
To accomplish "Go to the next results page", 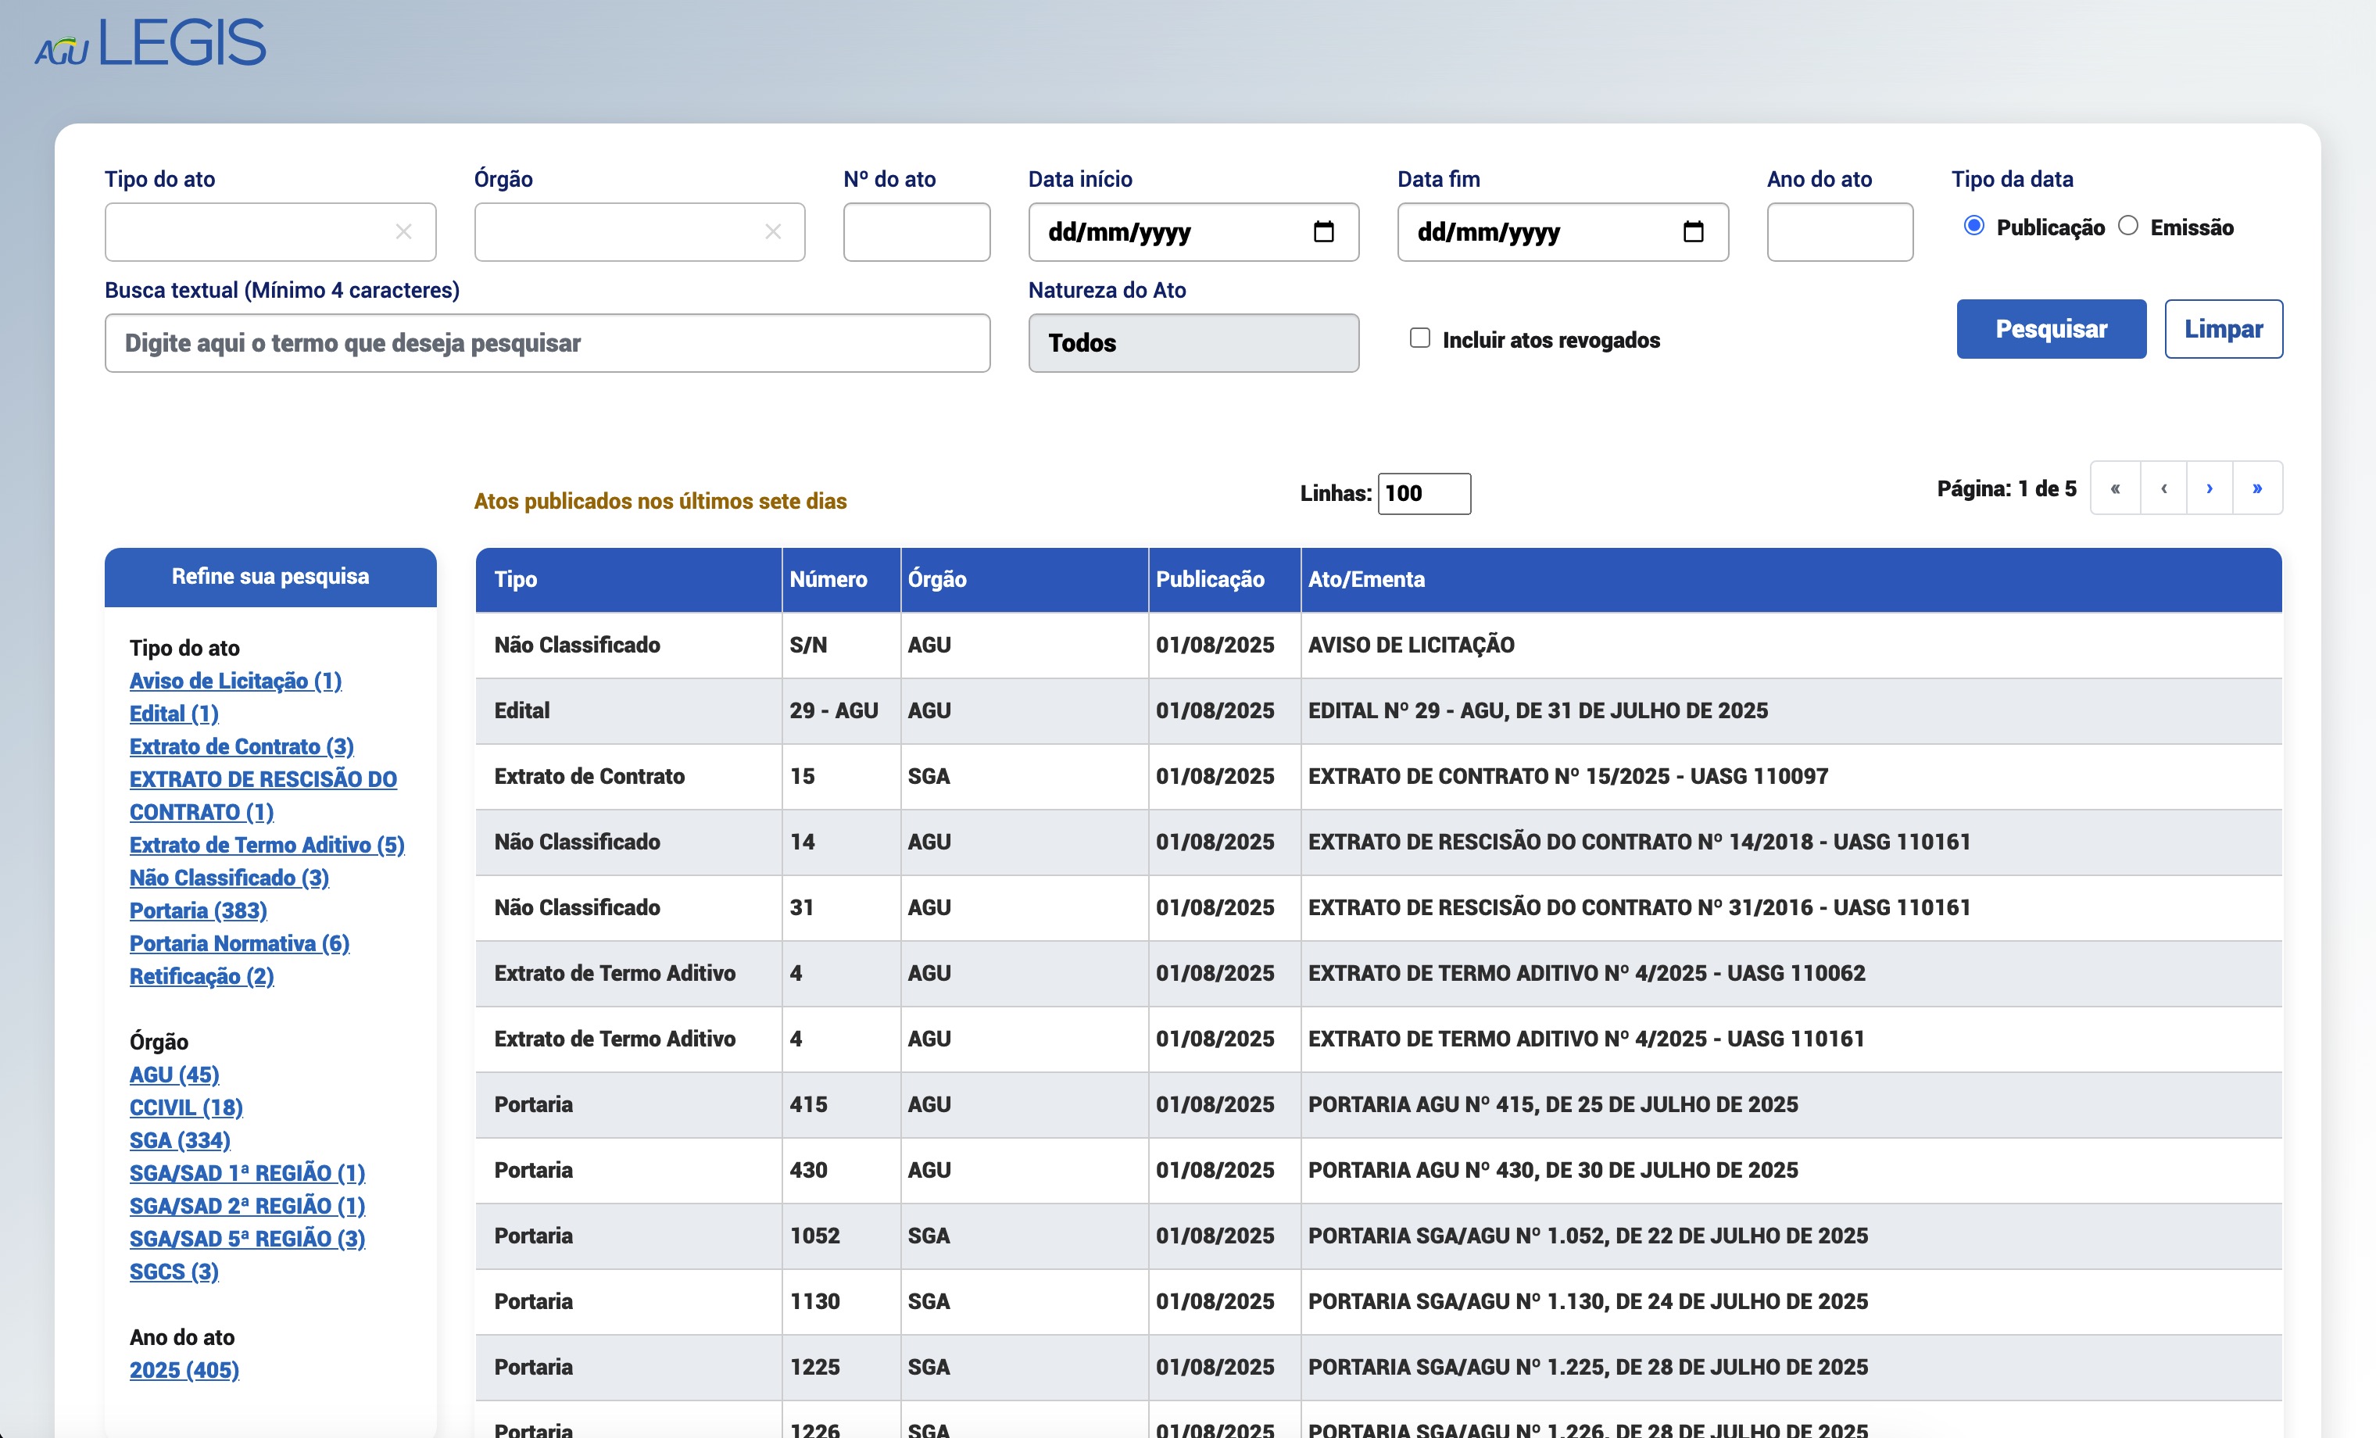I will click(x=2210, y=488).
